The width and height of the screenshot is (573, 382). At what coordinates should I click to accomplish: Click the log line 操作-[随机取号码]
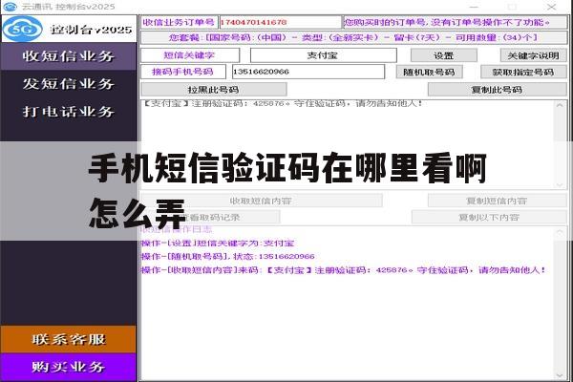tap(227, 257)
